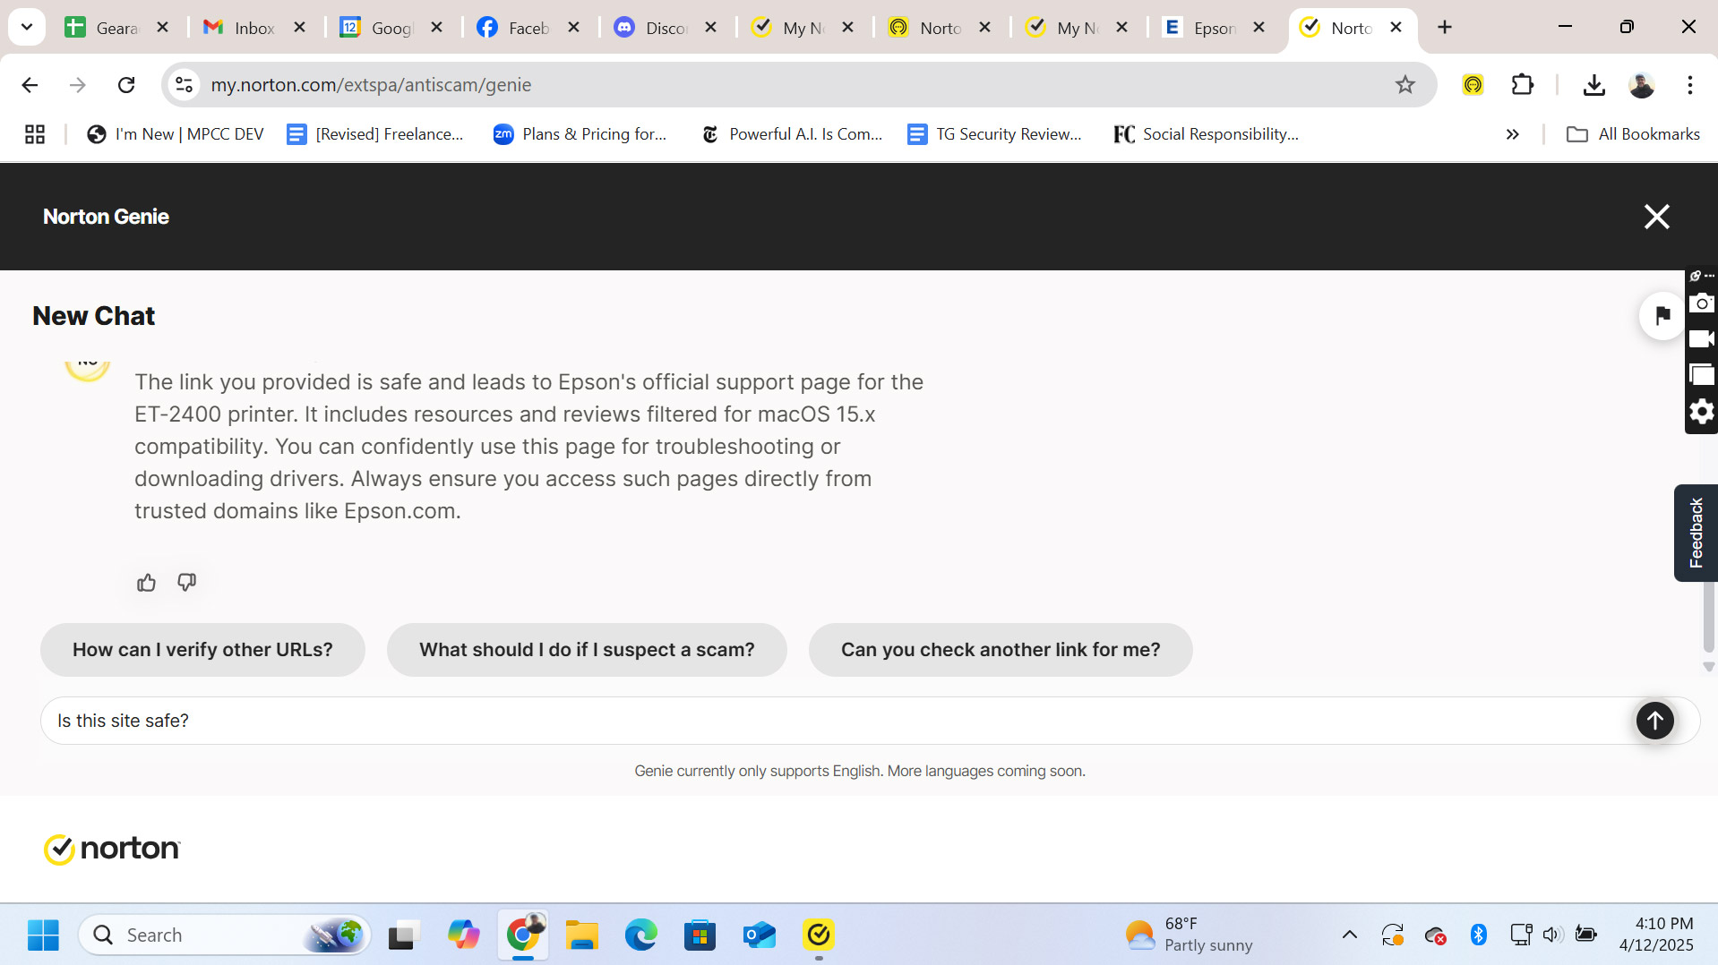Image resolution: width=1718 pixels, height=965 pixels.
Task: Click the chat scrollbar down arrow
Action: [x=1708, y=667]
